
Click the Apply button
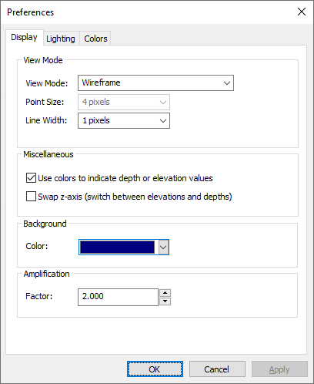click(x=279, y=369)
